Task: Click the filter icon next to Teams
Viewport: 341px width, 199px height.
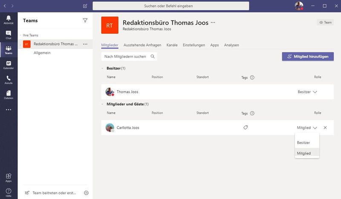Action: 85,20
